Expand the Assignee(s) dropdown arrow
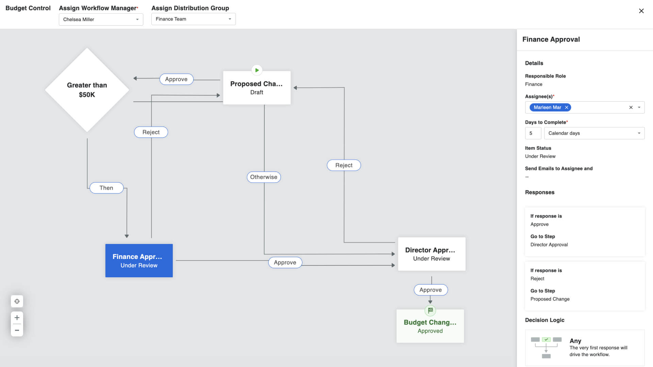Image resolution: width=653 pixels, height=367 pixels. (639, 107)
